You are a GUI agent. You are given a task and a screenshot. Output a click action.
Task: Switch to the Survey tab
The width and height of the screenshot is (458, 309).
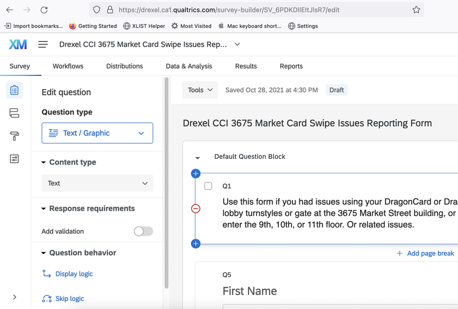pyautogui.click(x=20, y=66)
